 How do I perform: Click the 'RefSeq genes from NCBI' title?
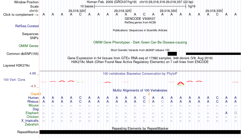[140, 22]
